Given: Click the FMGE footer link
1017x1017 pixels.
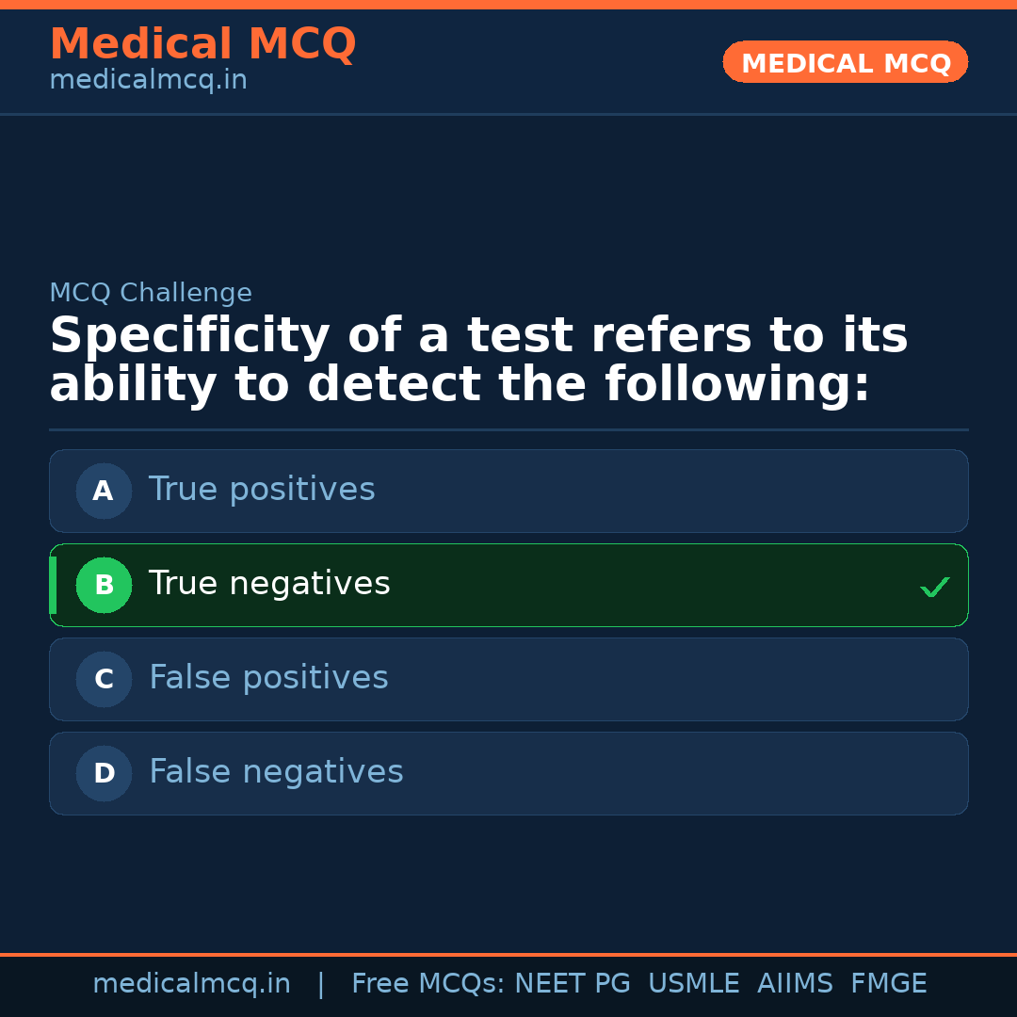Looking at the screenshot, I should tap(888, 982).
